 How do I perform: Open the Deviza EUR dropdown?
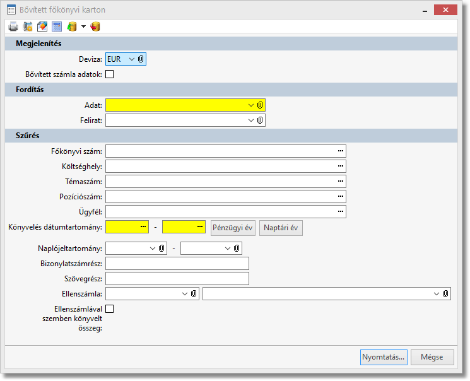(131, 59)
